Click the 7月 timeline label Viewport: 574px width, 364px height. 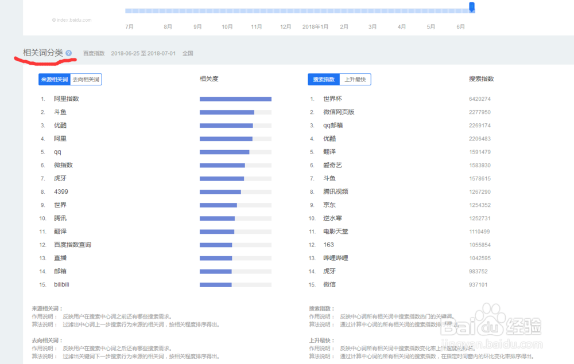[129, 27]
